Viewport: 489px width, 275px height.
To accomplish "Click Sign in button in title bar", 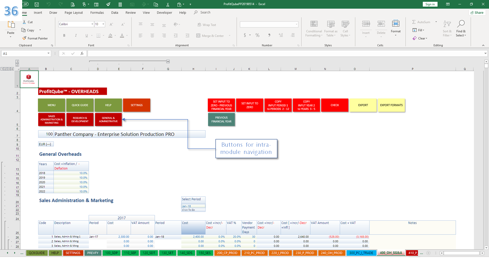I will tap(430, 4).
